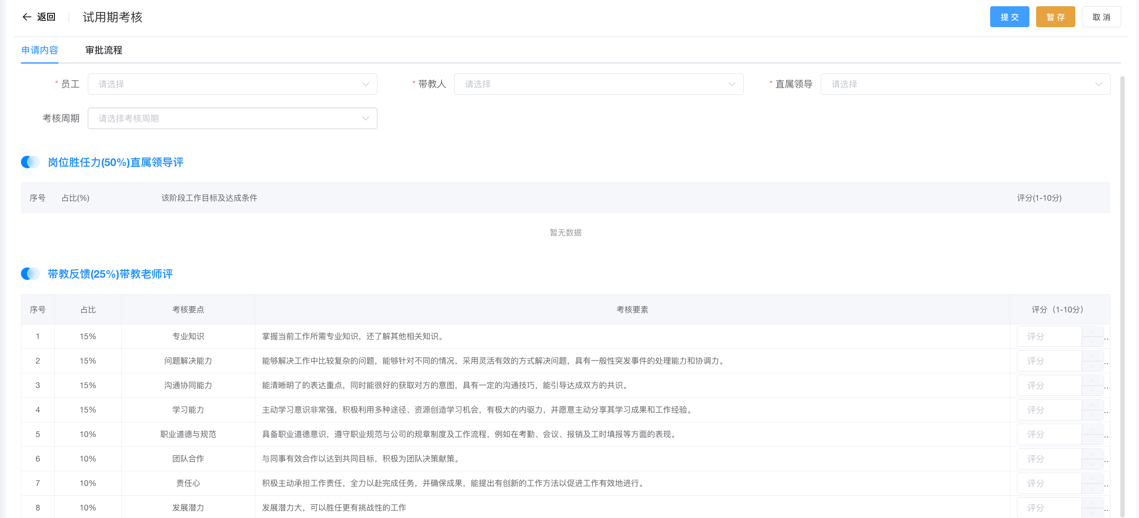Screen dimensions: 1139x518
Task: Click down arrow for 团队合作 score
Action: (1092, 464)
